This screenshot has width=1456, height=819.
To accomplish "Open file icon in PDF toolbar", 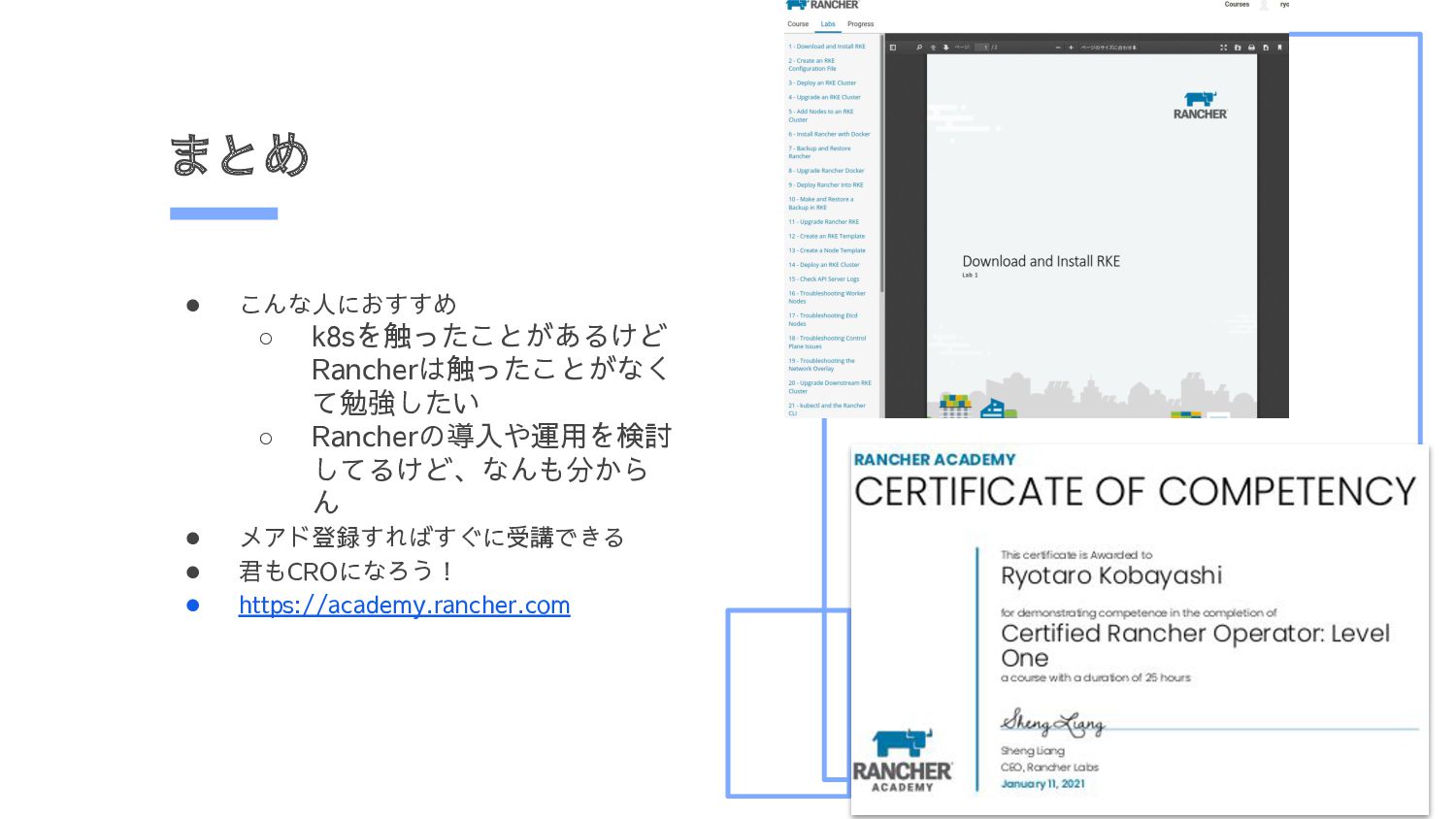I will point(1238,48).
